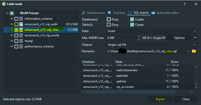Click the Find text magnifier icon
Viewport: 201px width, 105px height.
(x=110, y=13)
